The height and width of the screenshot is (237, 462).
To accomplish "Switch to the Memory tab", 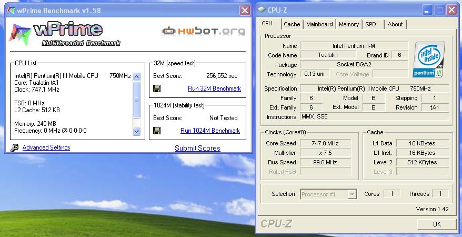I will click(x=348, y=24).
